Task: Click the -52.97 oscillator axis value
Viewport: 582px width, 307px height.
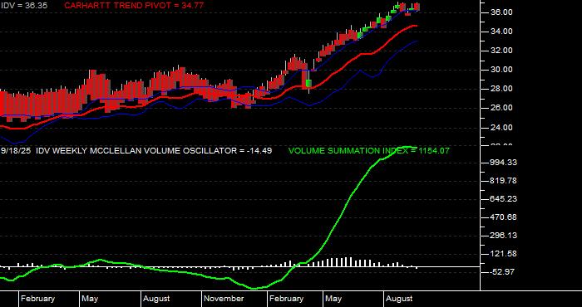Action: (503, 272)
